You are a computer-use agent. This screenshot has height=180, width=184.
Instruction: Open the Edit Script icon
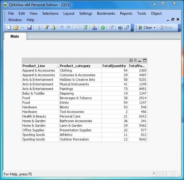click(46, 28)
